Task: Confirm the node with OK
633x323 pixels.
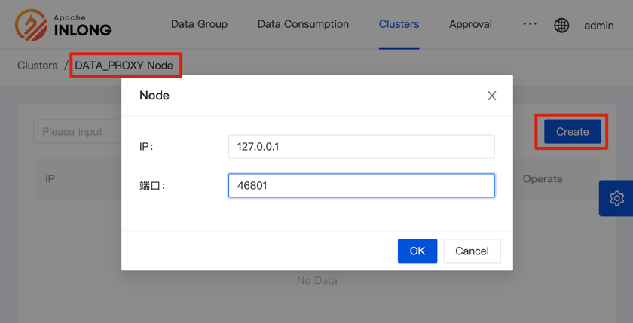Action: [417, 251]
